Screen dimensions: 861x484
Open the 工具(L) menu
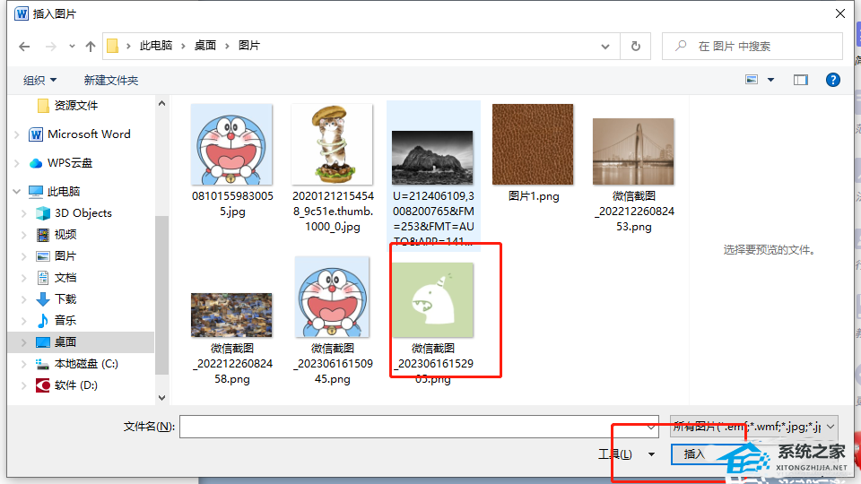[626, 454]
